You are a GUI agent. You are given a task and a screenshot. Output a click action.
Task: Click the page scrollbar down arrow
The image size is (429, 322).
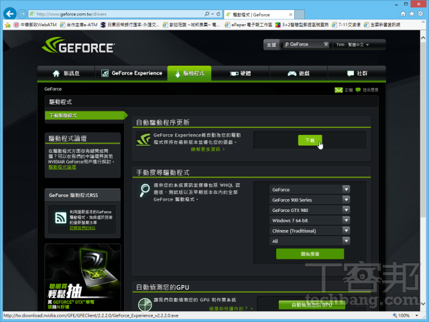point(423,303)
